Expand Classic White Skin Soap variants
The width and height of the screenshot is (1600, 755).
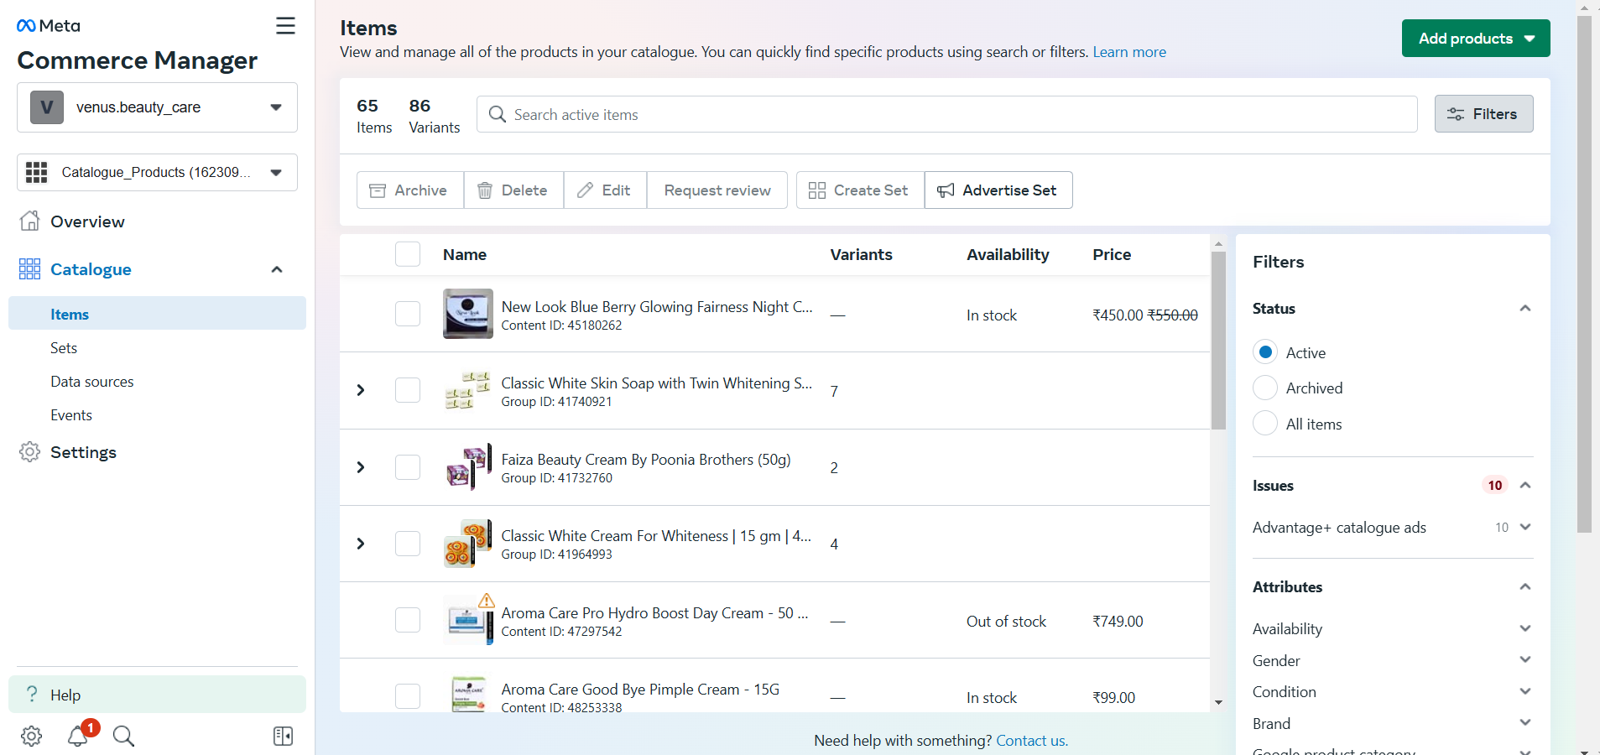pyautogui.click(x=361, y=390)
